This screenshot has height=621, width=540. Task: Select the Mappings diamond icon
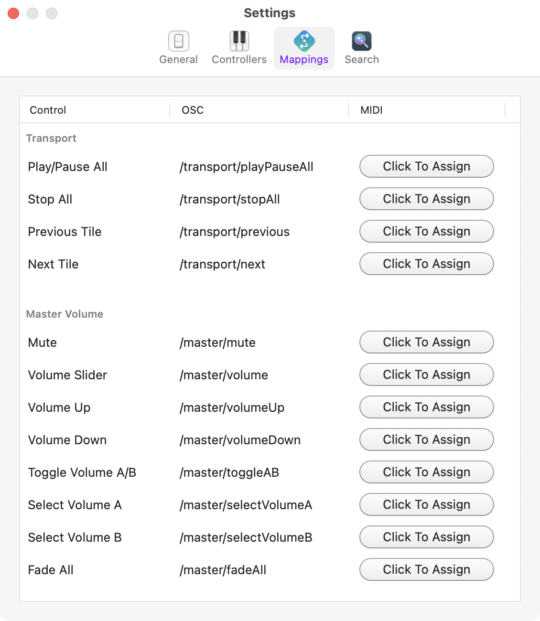pyautogui.click(x=304, y=41)
